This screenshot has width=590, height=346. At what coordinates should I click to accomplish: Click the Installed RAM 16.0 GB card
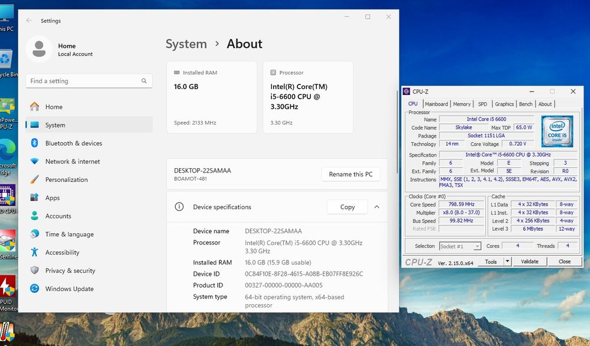tap(211, 97)
